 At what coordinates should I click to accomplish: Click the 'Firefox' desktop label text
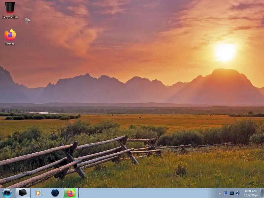pos(10,44)
